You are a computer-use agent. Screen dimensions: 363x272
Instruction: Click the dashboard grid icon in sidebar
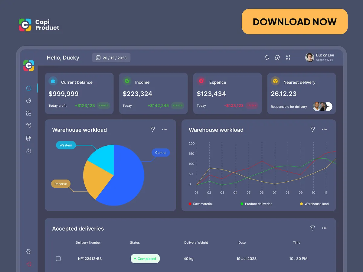click(x=29, y=113)
